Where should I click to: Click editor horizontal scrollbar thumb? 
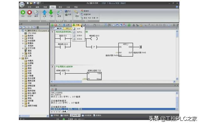tap(68, 82)
